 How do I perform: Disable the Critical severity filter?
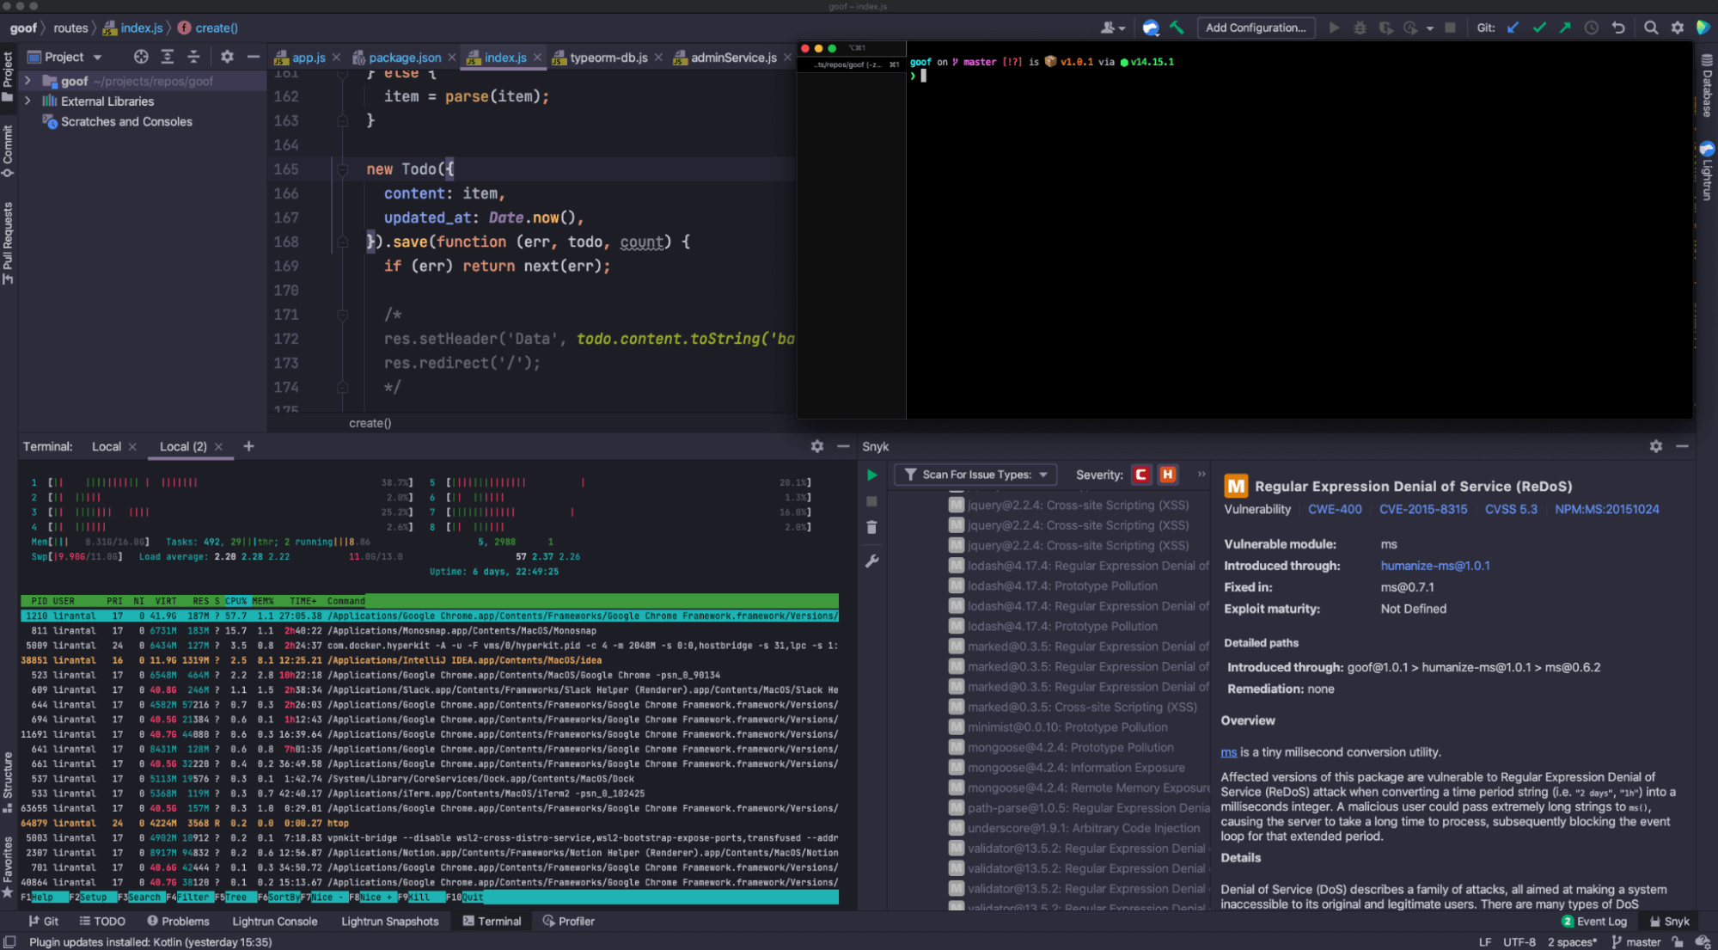coord(1140,474)
